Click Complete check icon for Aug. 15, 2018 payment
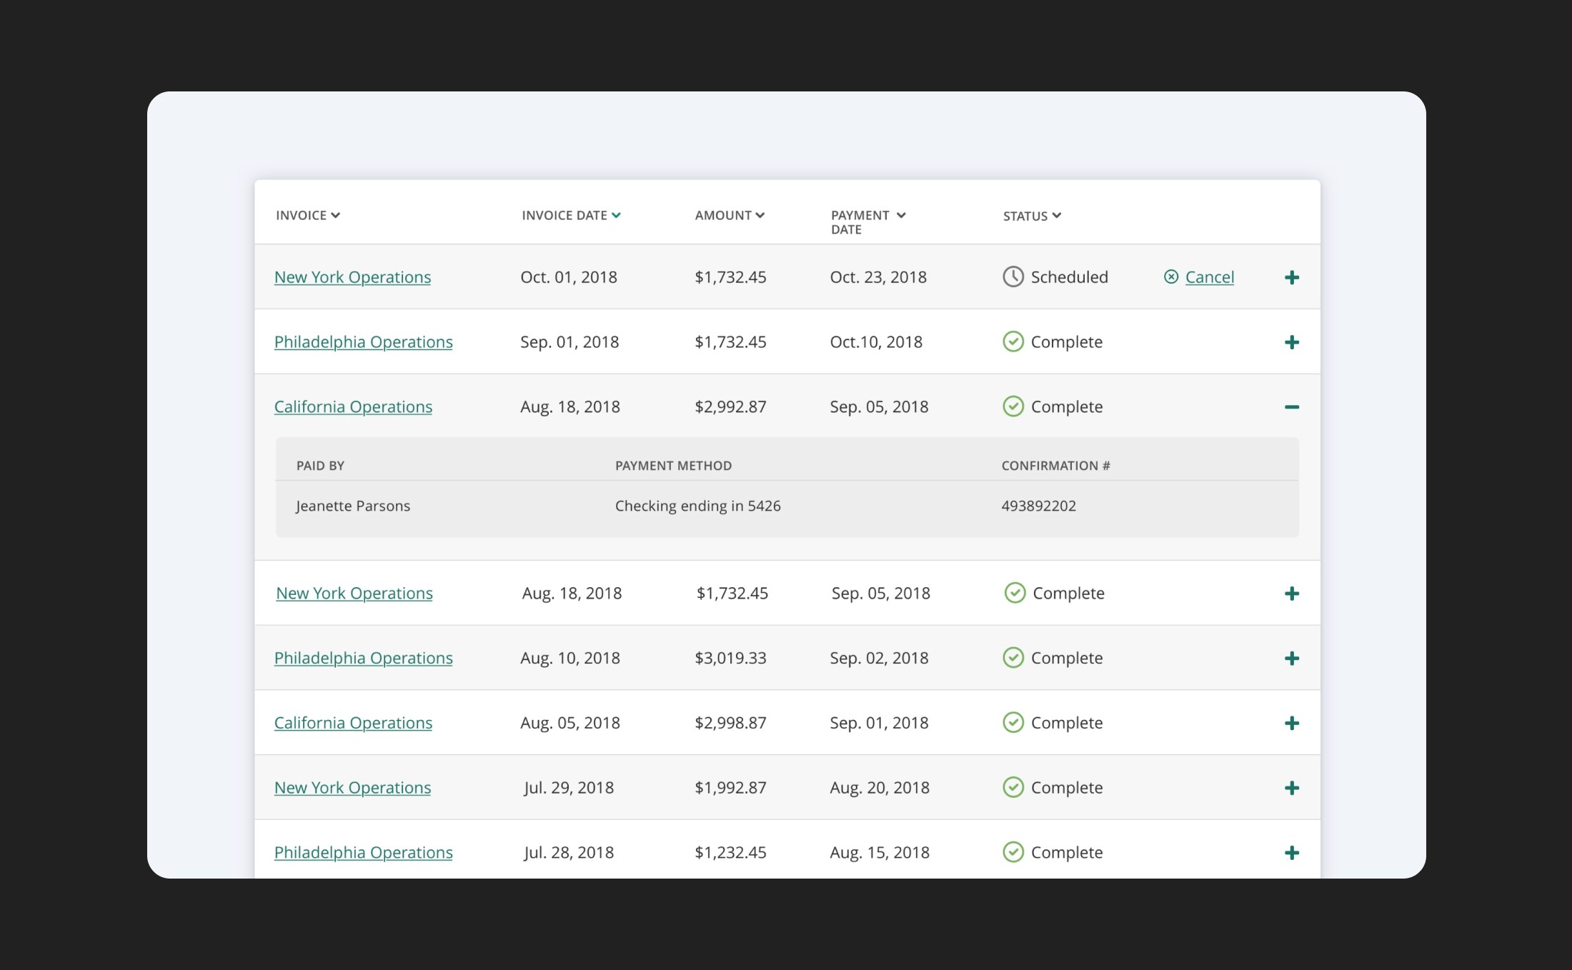Screen dimensions: 1572x970 click(x=1013, y=852)
